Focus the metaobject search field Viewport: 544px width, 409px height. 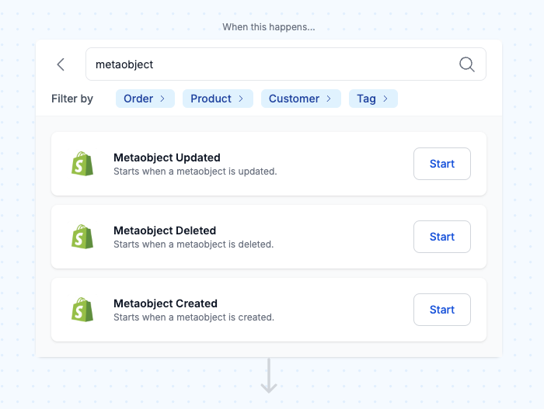click(285, 64)
